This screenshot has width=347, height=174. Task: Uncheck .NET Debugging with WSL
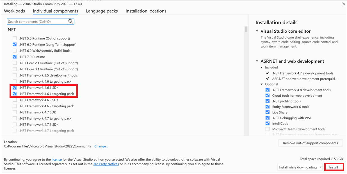267,118
